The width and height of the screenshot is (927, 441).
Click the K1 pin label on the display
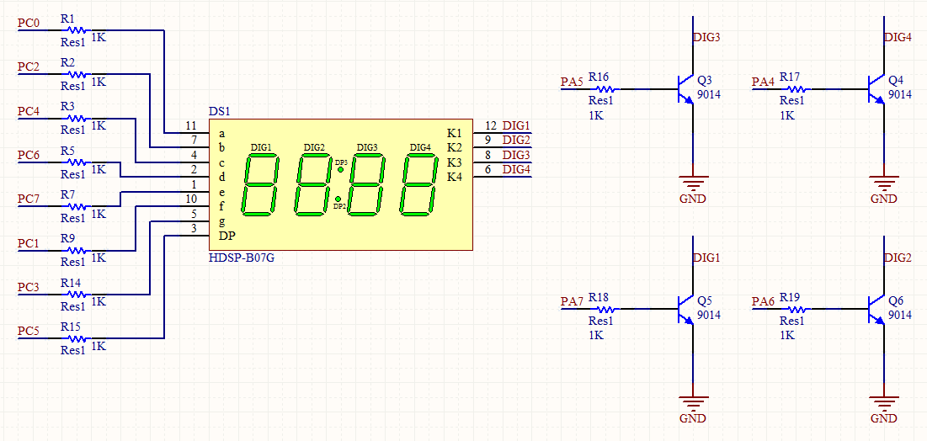(454, 133)
